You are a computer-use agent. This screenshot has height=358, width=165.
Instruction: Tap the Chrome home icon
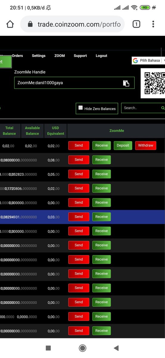[x=10, y=24]
